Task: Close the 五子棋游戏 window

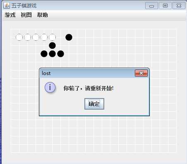Action: (179, 6)
